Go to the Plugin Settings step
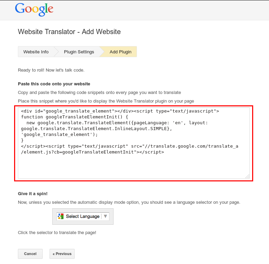 tap(79, 52)
